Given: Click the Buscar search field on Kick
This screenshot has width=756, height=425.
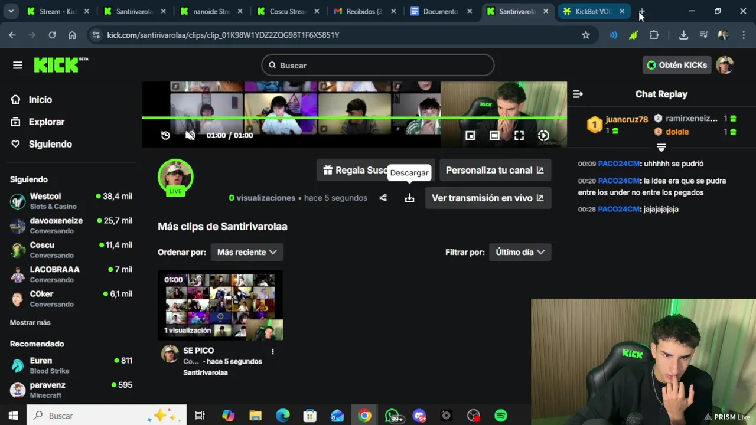Looking at the screenshot, I should pyautogui.click(x=378, y=65).
